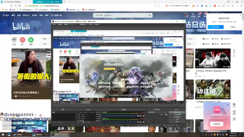Click 同步书签 blue button in popup
The height and width of the screenshot is (137, 244).
click(x=216, y=27)
